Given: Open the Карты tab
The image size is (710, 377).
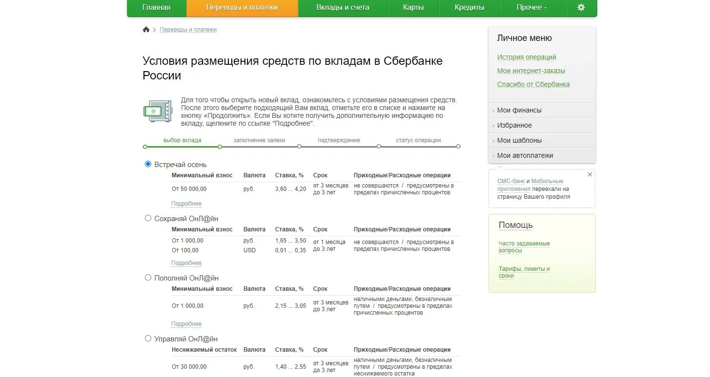Looking at the screenshot, I should pos(413,7).
